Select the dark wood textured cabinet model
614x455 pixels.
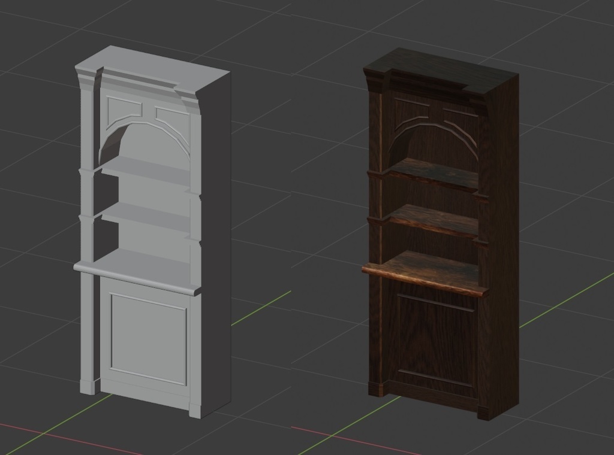pyautogui.click(x=441, y=234)
